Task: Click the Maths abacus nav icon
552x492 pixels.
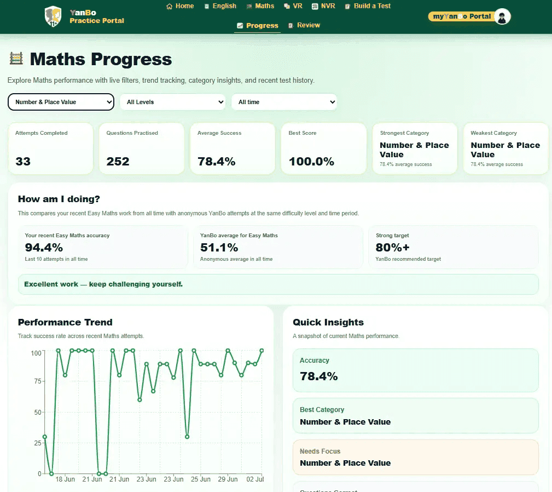Action: pyautogui.click(x=249, y=7)
